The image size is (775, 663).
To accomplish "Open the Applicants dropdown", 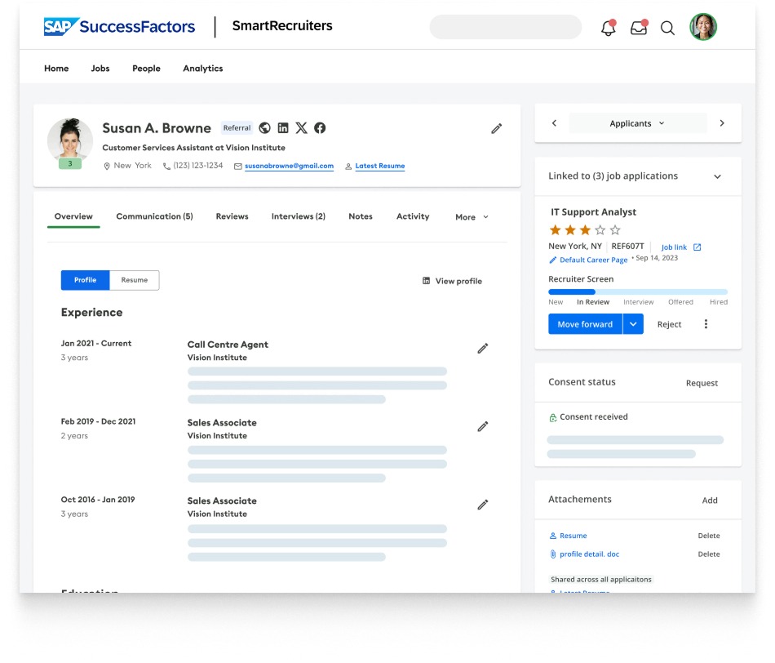I will click(x=637, y=122).
